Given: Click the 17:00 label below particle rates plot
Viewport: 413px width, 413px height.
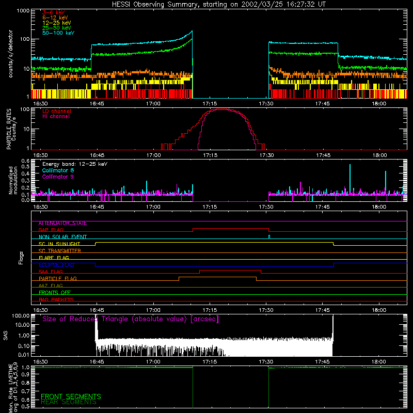Looking at the screenshot, I should pos(153,155).
